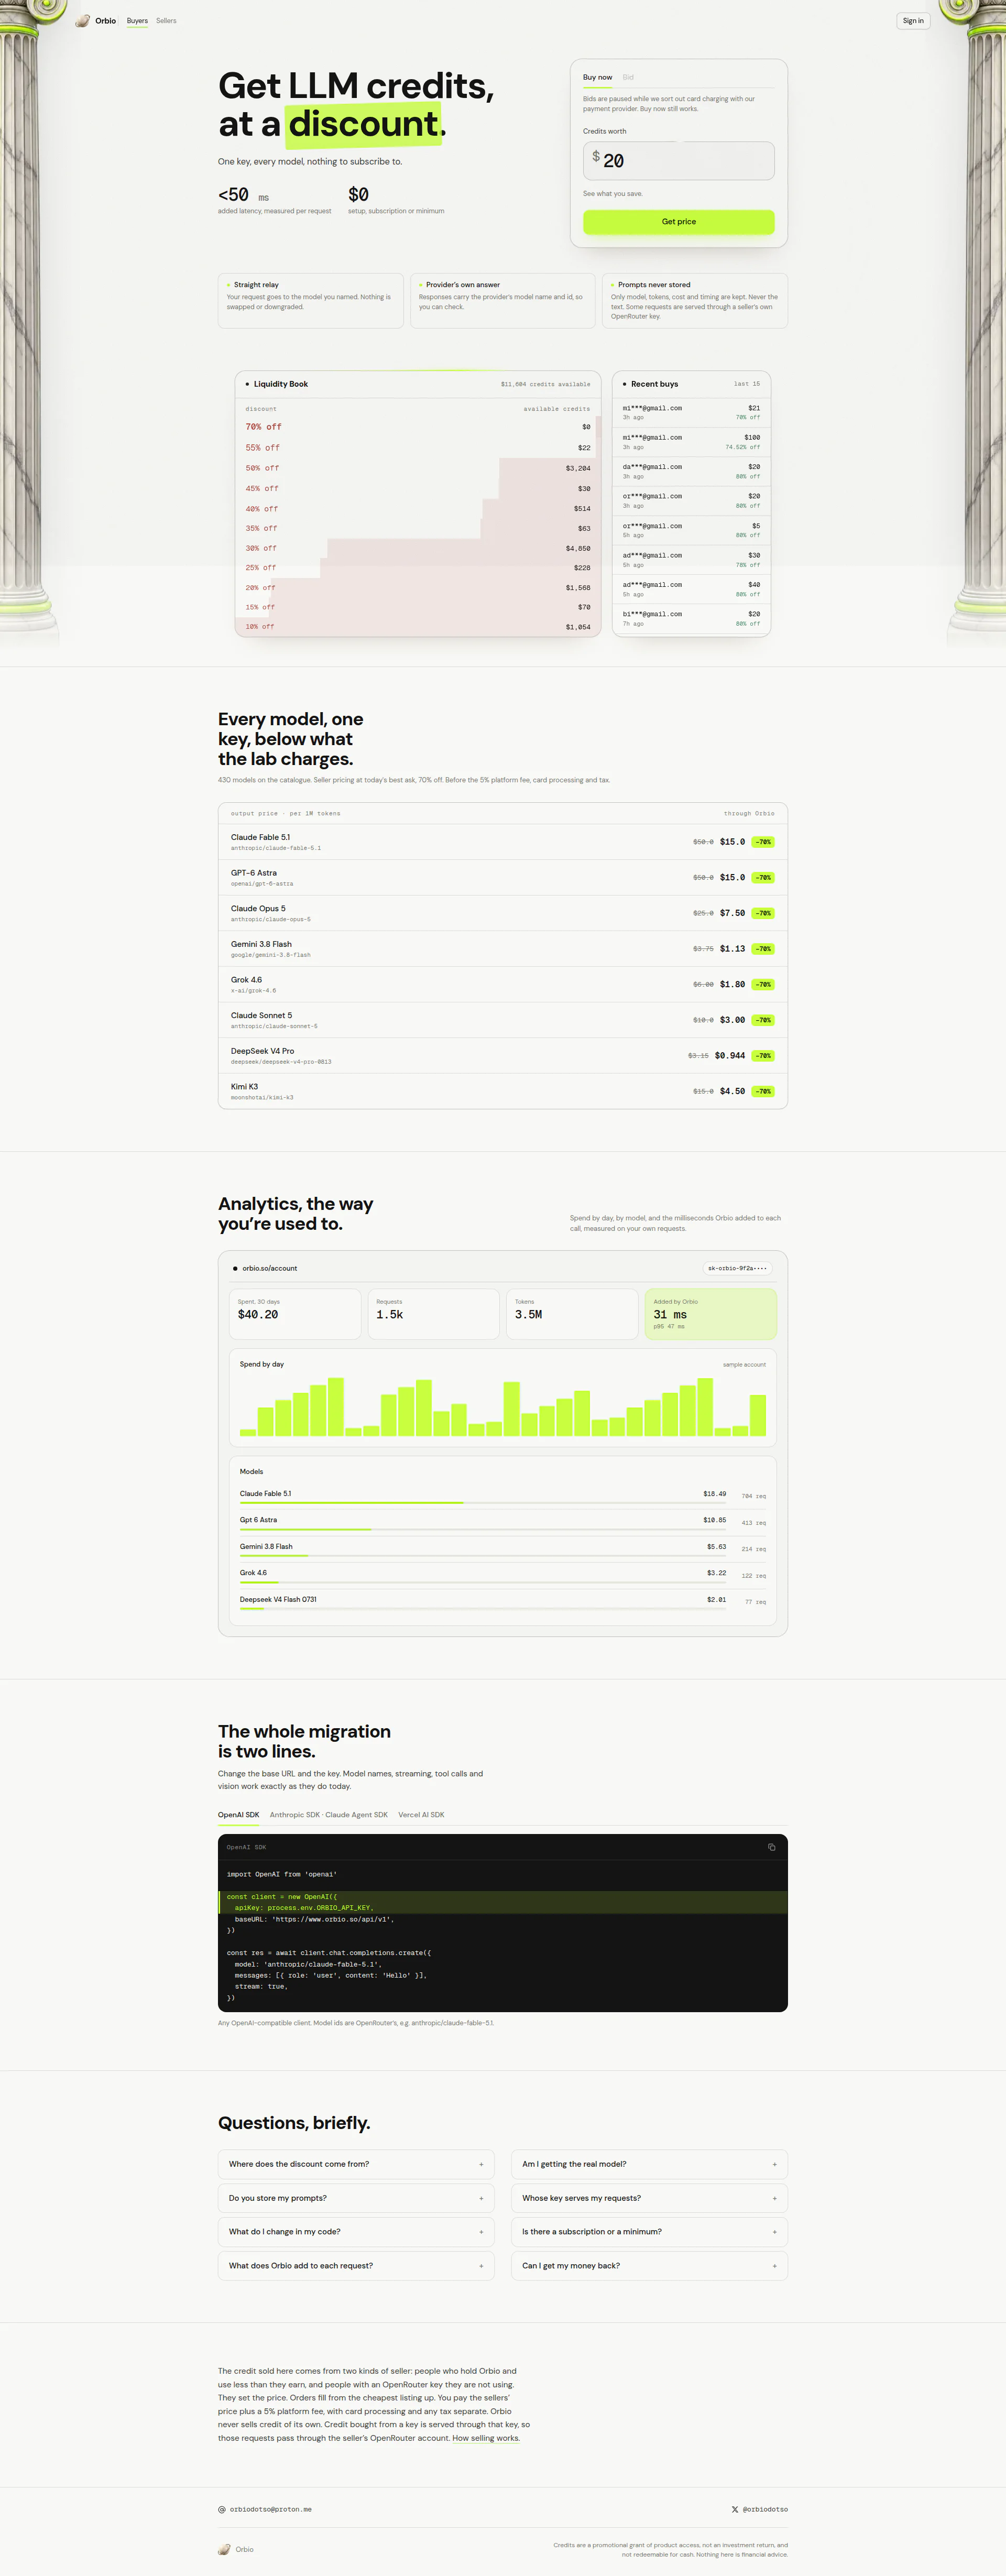Screen dimensions: 1006x2576
Task: Click the Get price button
Action: [x=678, y=222]
